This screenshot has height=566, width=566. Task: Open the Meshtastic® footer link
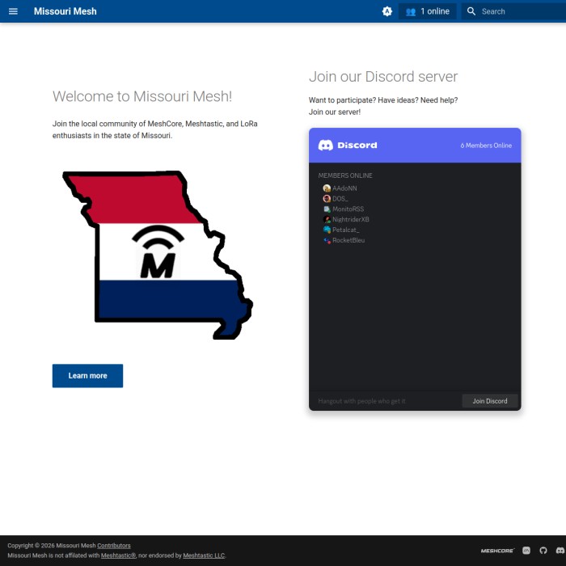118,555
